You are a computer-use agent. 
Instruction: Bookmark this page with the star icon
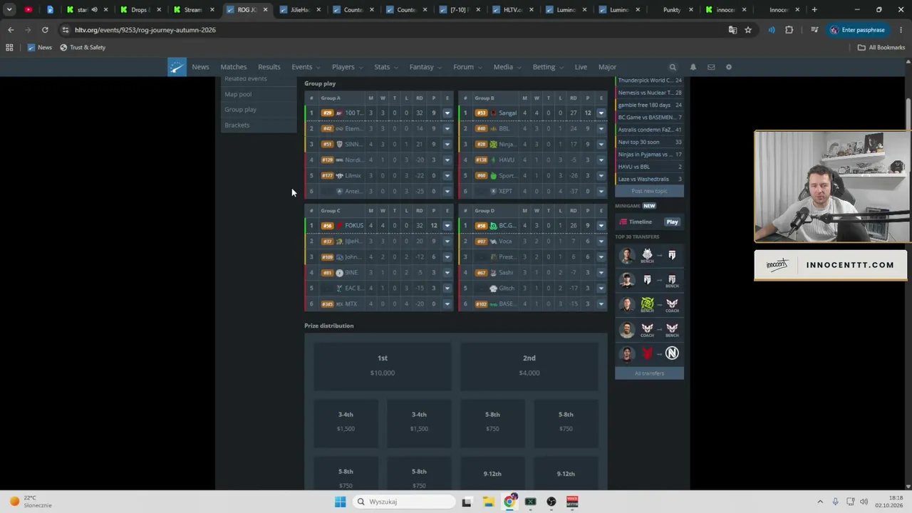coord(748,30)
